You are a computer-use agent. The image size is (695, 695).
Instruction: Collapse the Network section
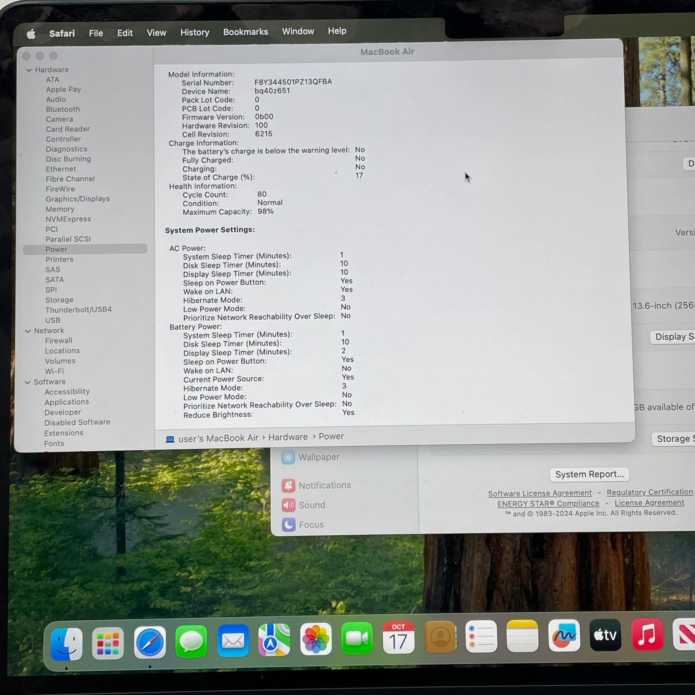point(28,331)
